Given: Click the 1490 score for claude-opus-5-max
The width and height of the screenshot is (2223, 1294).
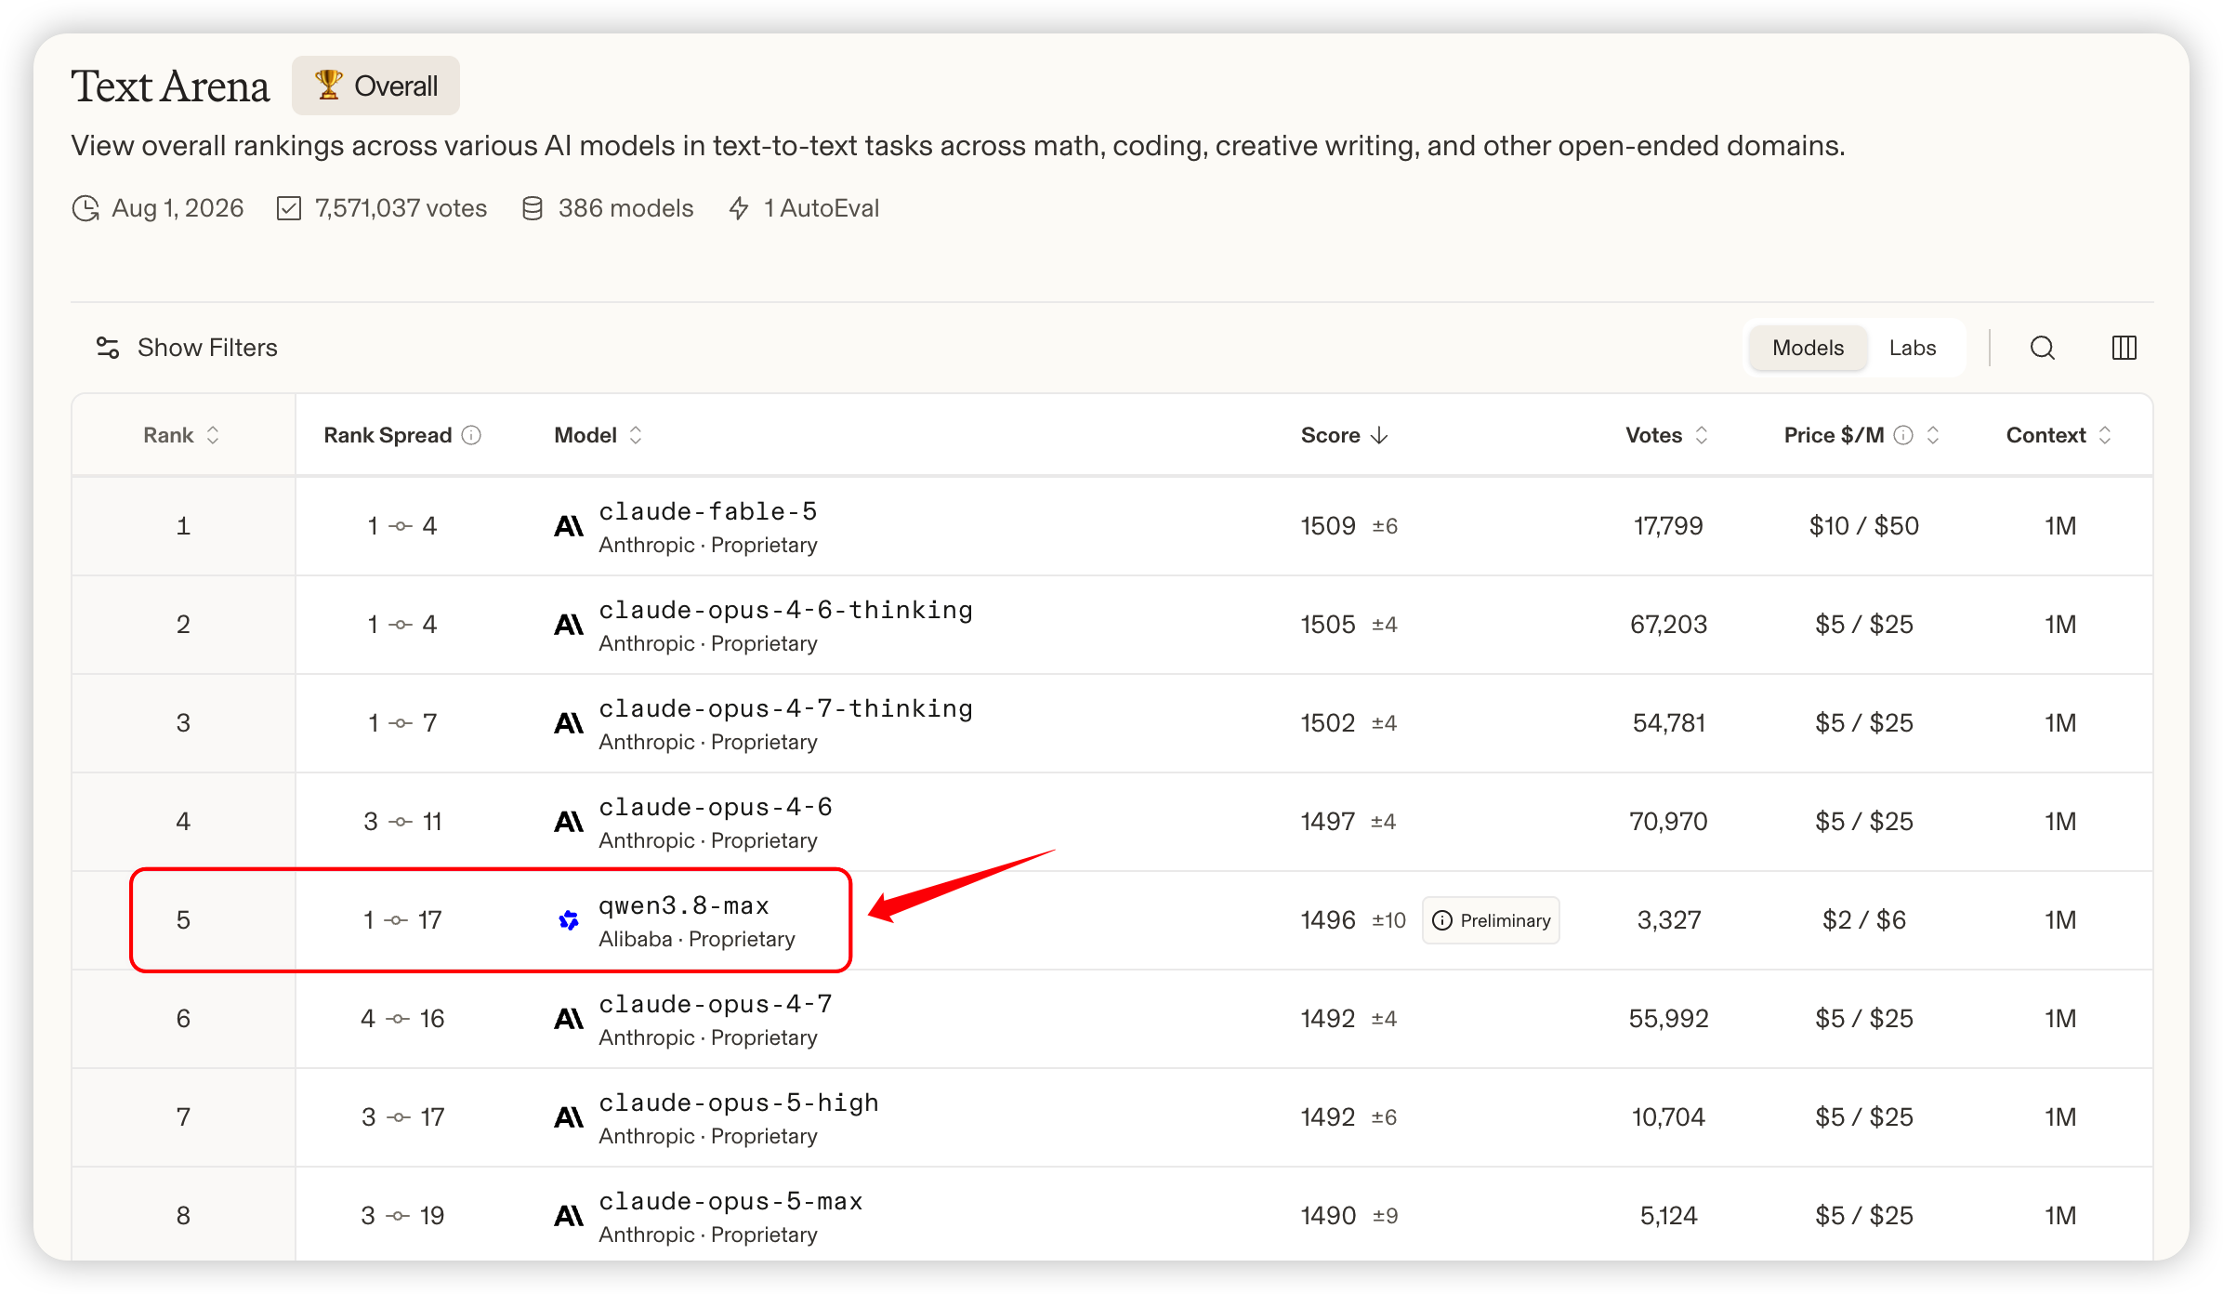Looking at the screenshot, I should click(x=1328, y=1216).
